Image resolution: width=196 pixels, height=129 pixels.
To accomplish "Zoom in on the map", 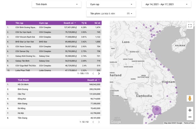I will [x=190, y=110].
